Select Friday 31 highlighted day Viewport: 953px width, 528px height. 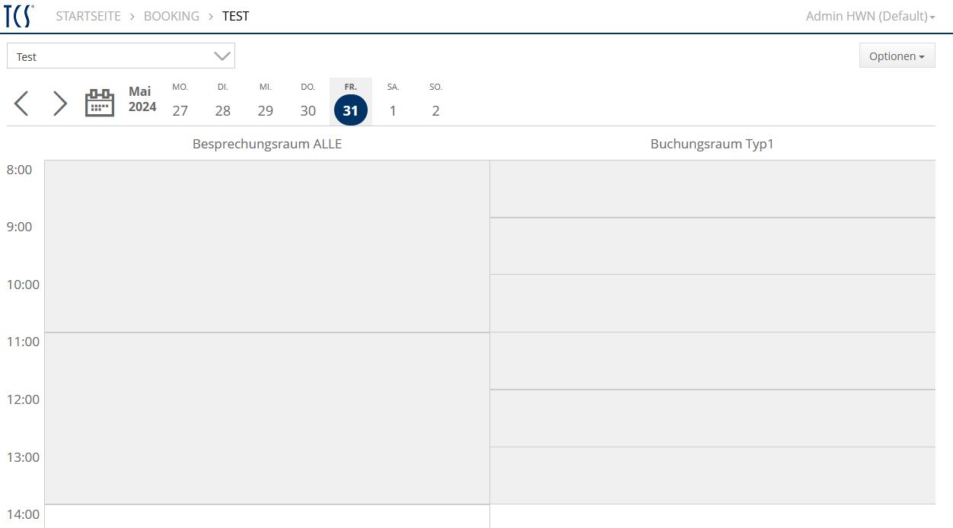[351, 110]
